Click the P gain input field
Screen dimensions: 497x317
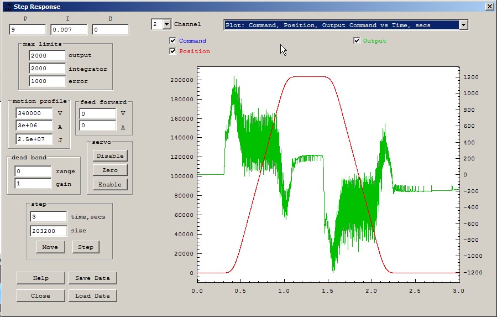click(x=27, y=30)
